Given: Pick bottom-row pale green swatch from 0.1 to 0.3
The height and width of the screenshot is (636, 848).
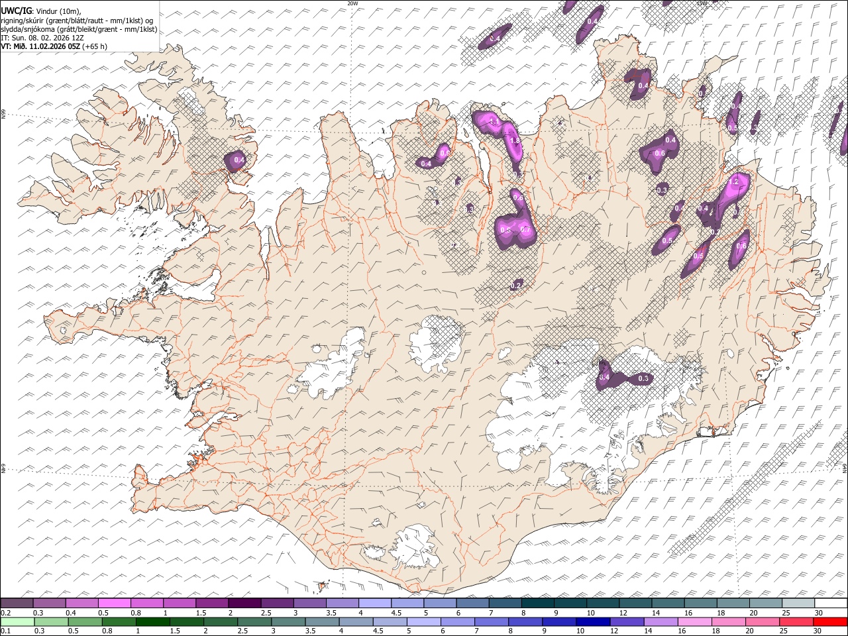Looking at the screenshot, I should point(17,621).
